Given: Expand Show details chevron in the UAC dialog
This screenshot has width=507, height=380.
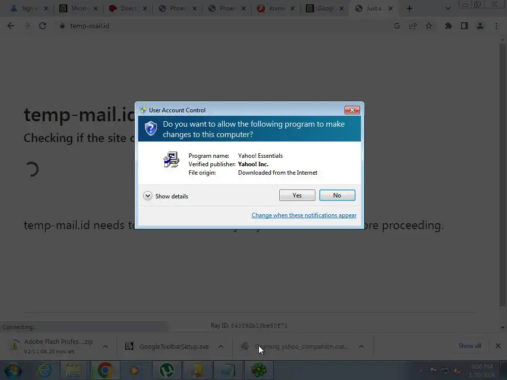Looking at the screenshot, I should (x=148, y=196).
